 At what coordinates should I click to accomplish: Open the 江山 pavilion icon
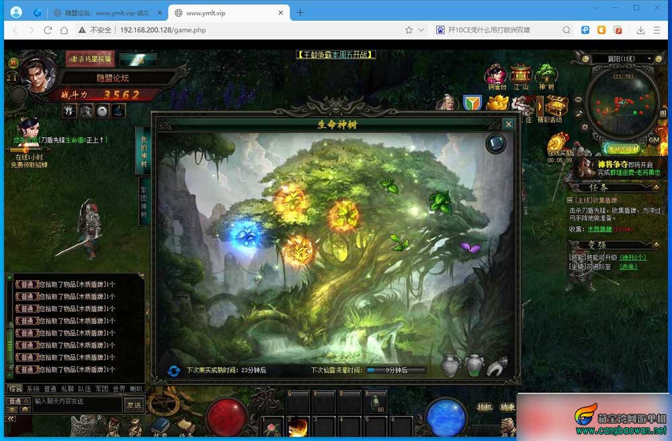[521, 75]
